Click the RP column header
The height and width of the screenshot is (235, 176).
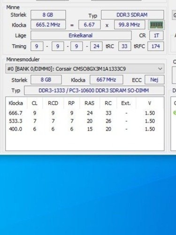coord(71,103)
